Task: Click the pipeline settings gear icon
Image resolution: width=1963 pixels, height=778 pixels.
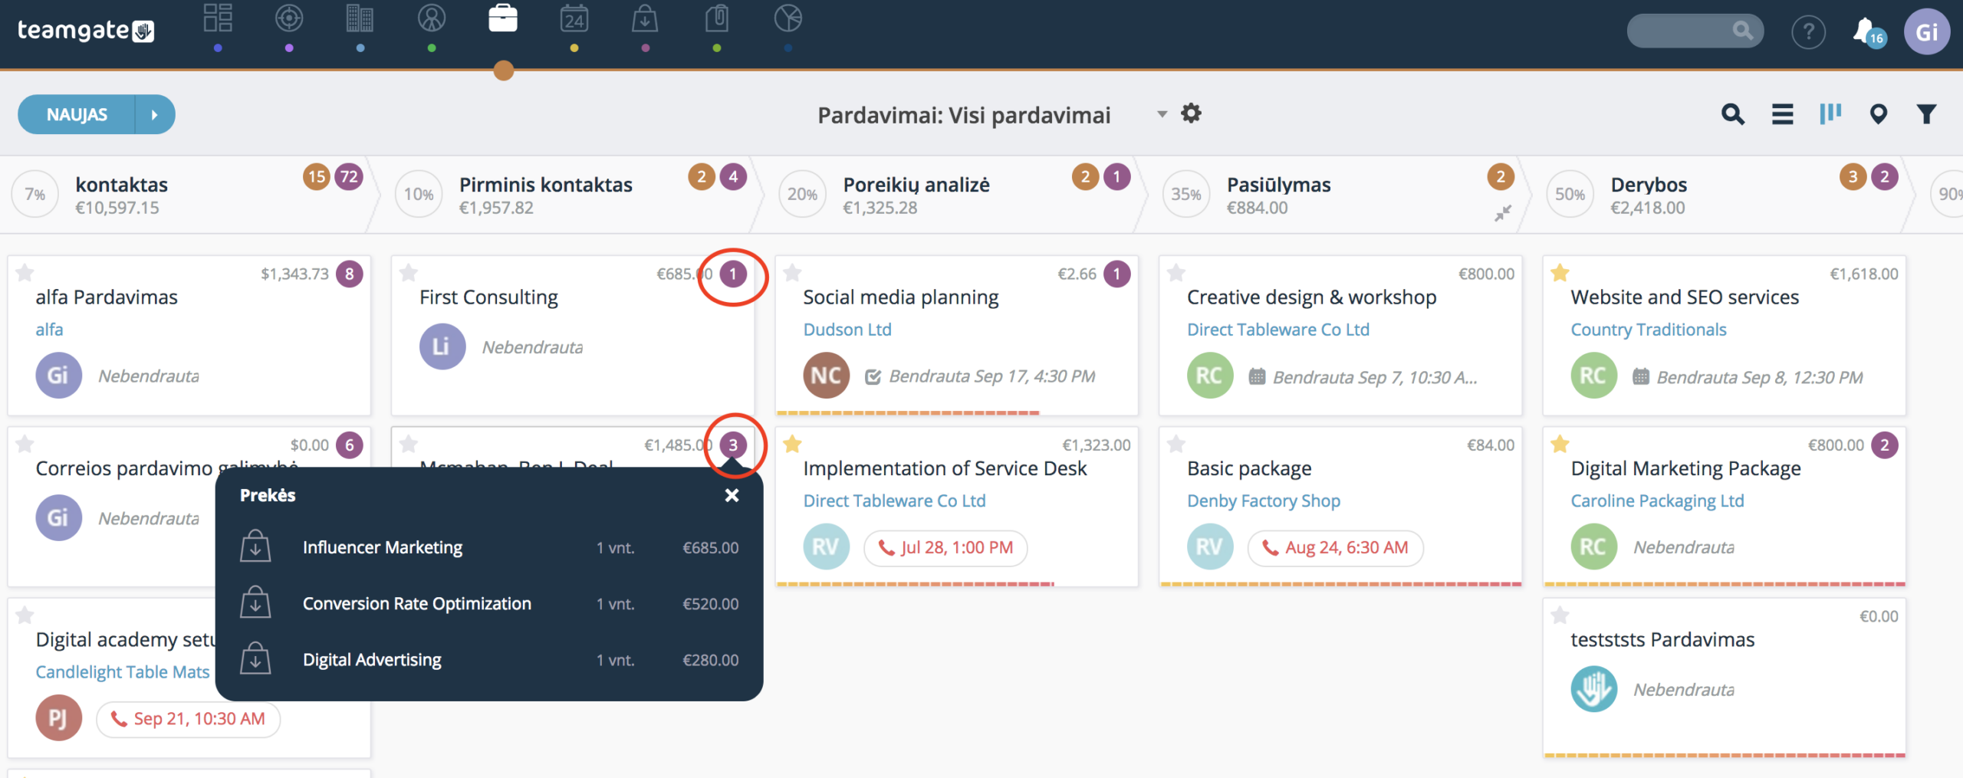Action: pyautogui.click(x=1191, y=113)
